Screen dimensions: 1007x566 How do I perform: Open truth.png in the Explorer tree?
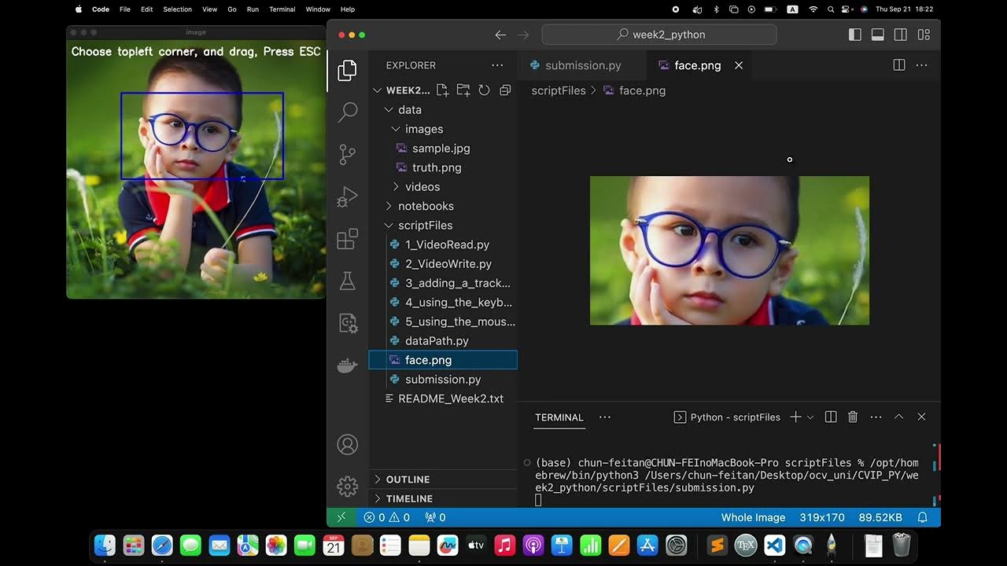click(x=443, y=167)
